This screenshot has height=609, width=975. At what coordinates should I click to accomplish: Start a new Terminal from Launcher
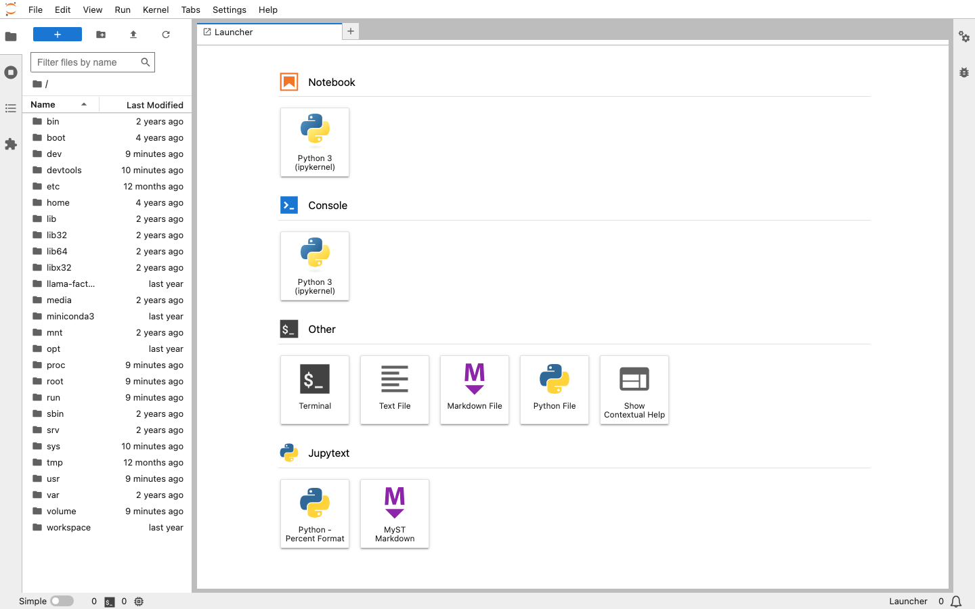(x=315, y=390)
